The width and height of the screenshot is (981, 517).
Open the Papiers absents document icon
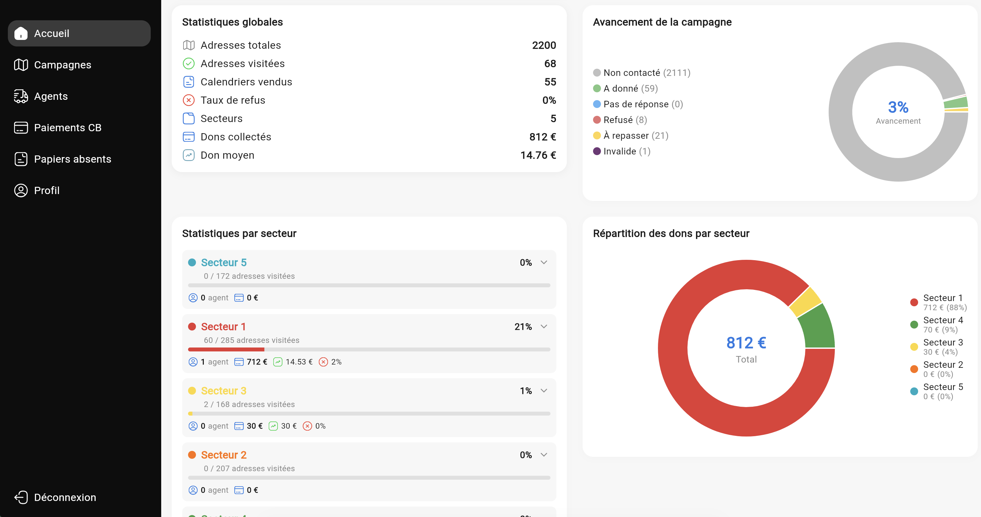(21, 159)
